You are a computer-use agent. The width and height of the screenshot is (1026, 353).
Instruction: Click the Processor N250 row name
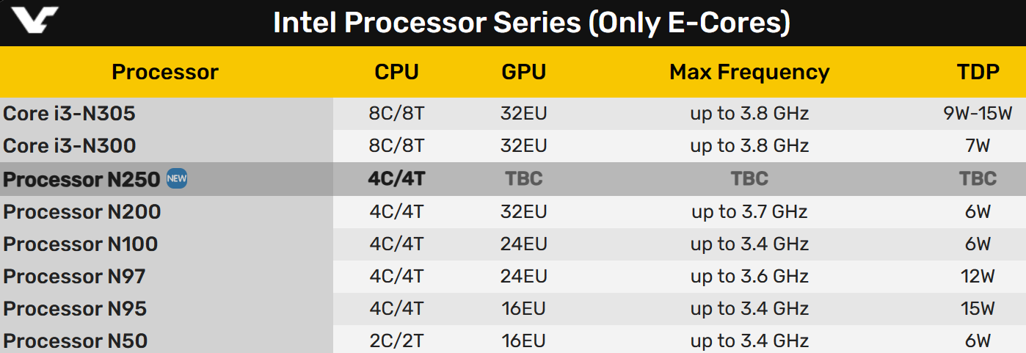[82, 179]
